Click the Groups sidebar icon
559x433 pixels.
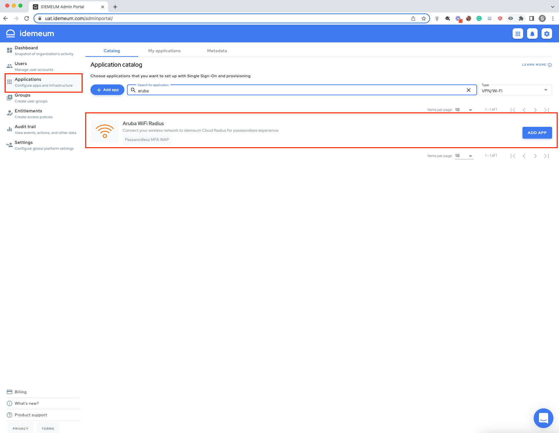[x=10, y=98]
